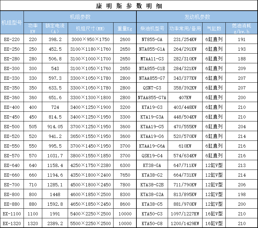Click the 914.05 rated current value
The width and height of the screenshot is (258, 228).
point(55,127)
